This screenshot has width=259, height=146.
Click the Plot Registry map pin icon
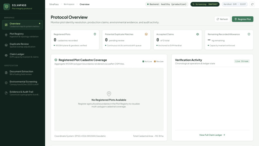point(6,35)
